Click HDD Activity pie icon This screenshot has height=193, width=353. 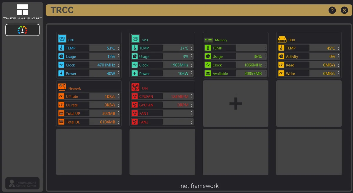(282, 56)
